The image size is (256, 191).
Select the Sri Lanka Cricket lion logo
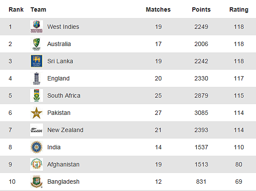(x=37, y=61)
